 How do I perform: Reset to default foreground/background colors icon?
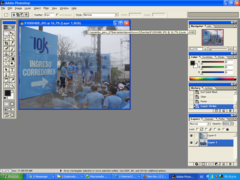5,98
